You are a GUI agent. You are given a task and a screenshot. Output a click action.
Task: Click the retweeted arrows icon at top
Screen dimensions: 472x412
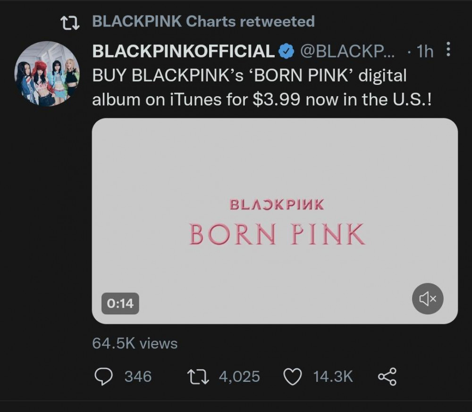(x=70, y=23)
